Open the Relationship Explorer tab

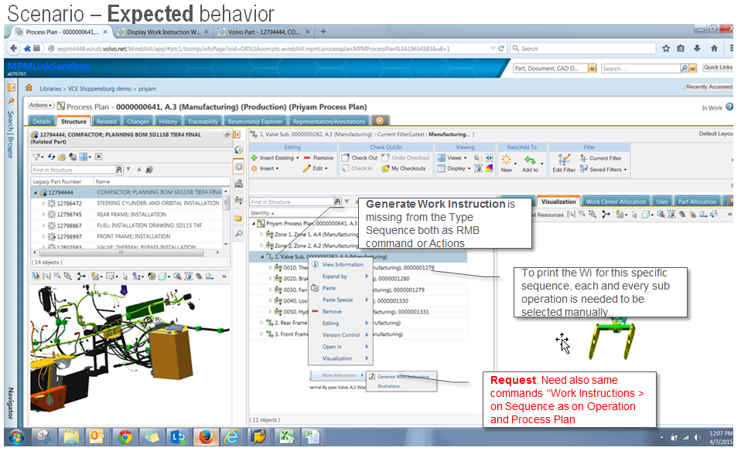click(254, 121)
